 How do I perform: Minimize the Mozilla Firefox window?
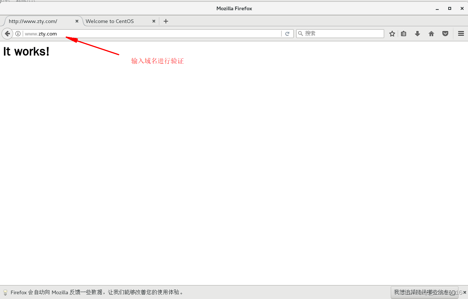437,8
